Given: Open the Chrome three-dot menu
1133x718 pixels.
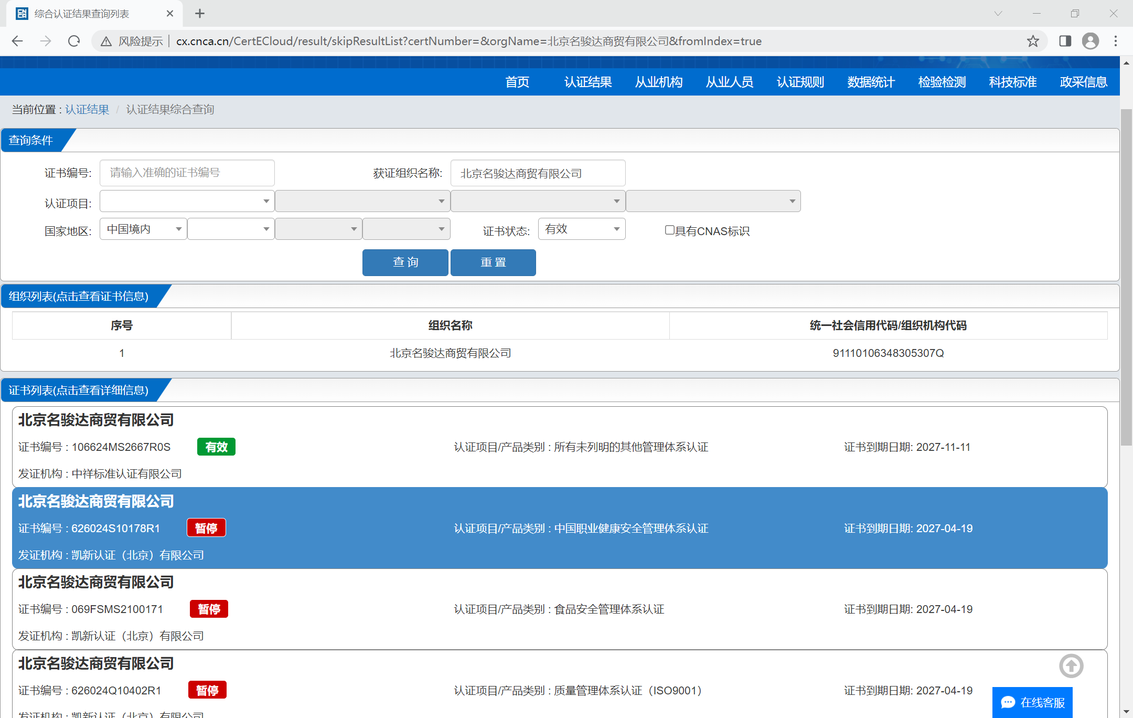Looking at the screenshot, I should click(x=1116, y=41).
